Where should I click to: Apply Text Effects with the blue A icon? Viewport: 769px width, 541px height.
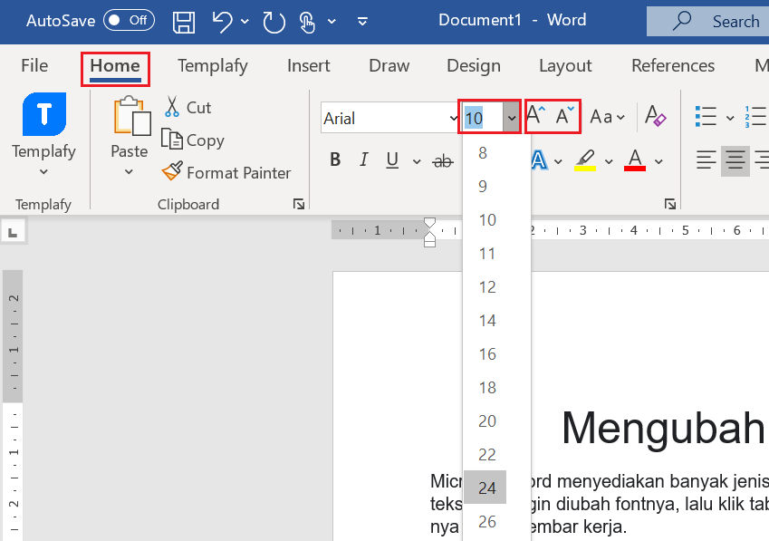click(x=542, y=159)
